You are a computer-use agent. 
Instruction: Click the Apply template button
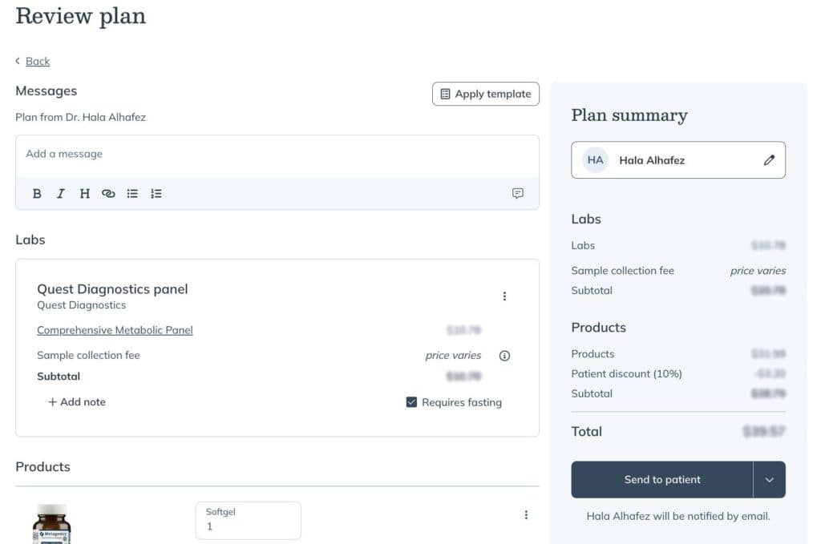[x=485, y=95]
